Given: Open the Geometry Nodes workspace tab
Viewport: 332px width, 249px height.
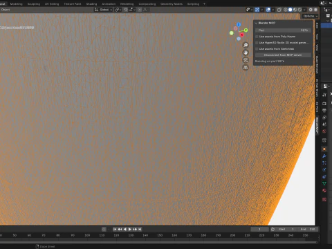Looking at the screenshot, I should (x=172, y=4).
